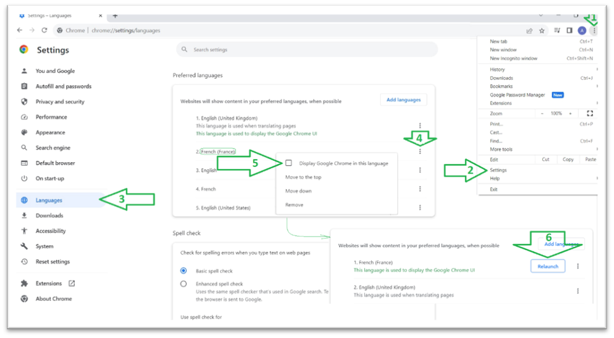Click Paste in the Edit menu row

pos(590,160)
